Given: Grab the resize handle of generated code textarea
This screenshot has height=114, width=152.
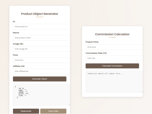Looking at the screenshot, I should click(70, 105).
